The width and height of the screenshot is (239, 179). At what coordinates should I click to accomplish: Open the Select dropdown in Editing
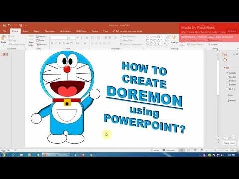[x=213, y=44]
